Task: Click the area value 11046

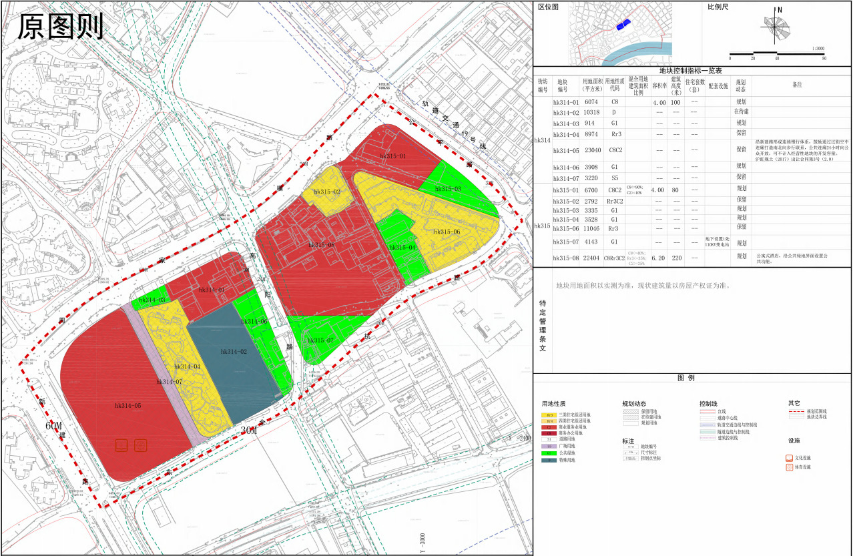Action: [591, 228]
